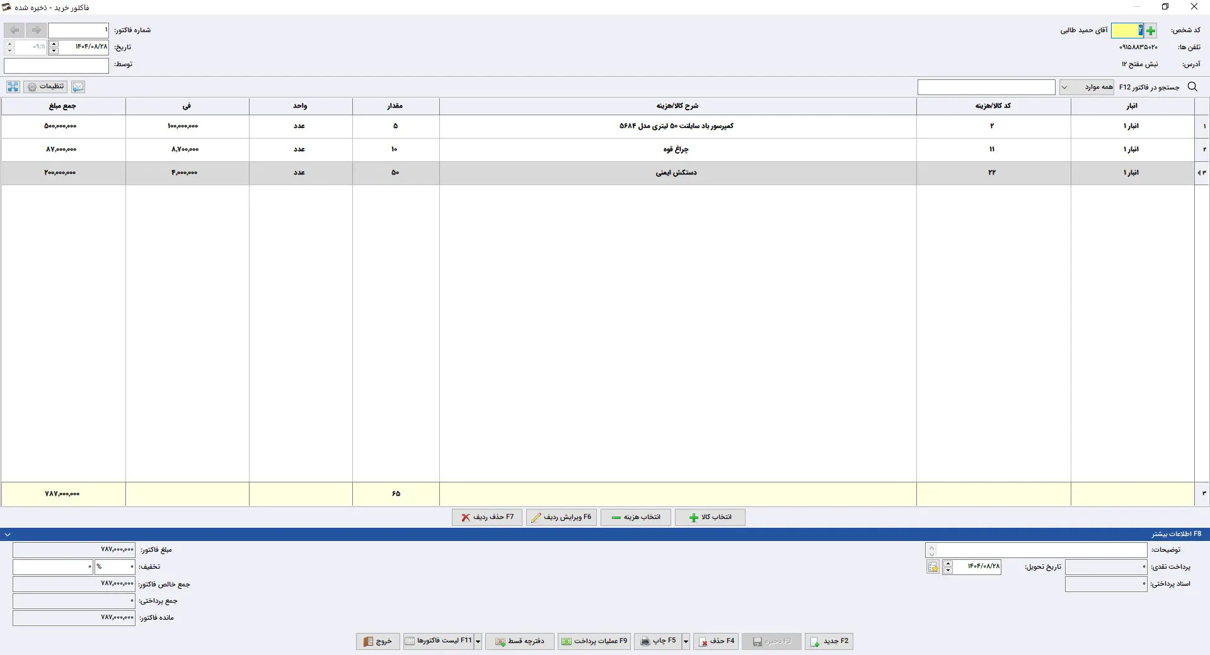Click انتخاب هزینه select expense button
The width and height of the screenshot is (1210, 655).
pos(636,517)
